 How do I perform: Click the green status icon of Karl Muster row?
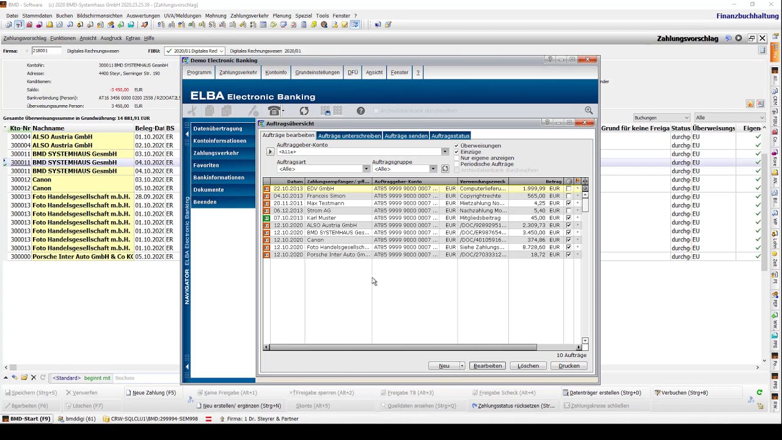pos(266,218)
